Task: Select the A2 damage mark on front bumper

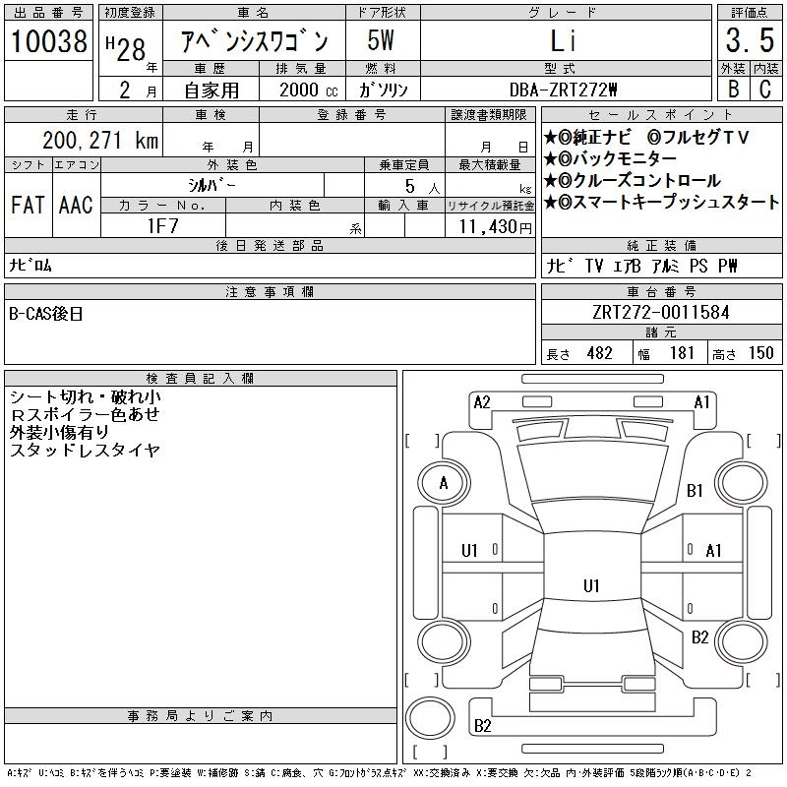Action: click(x=482, y=401)
